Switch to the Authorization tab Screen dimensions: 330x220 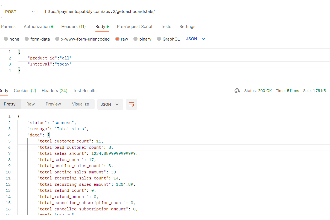[x=38, y=27]
